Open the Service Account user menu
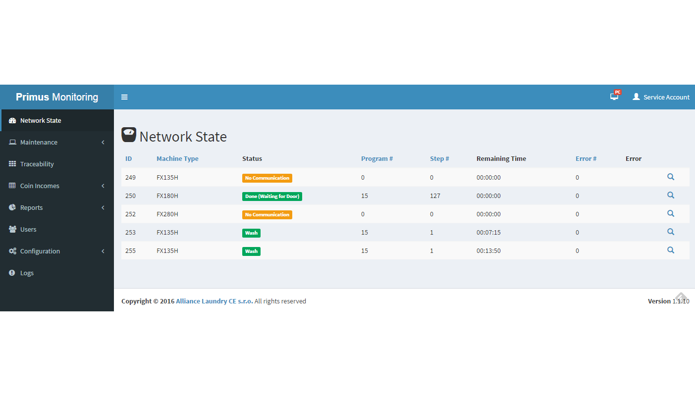Viewport: 695px width, 396px height. (661, 97)
